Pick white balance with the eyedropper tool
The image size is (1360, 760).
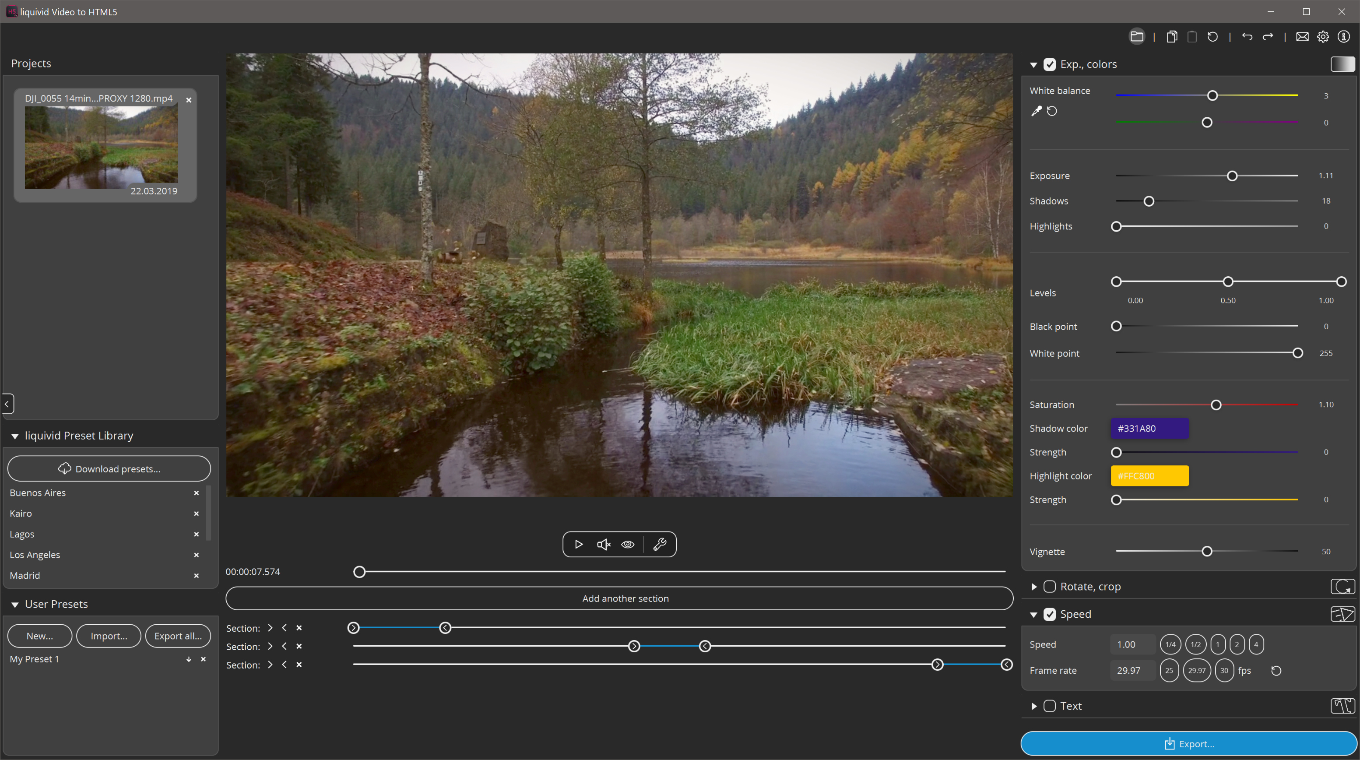1037,111
